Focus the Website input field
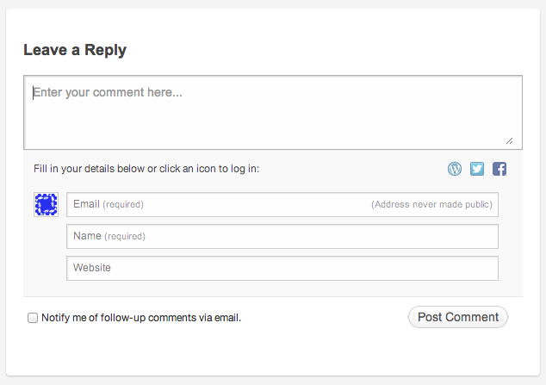 (x=282, y=269)
